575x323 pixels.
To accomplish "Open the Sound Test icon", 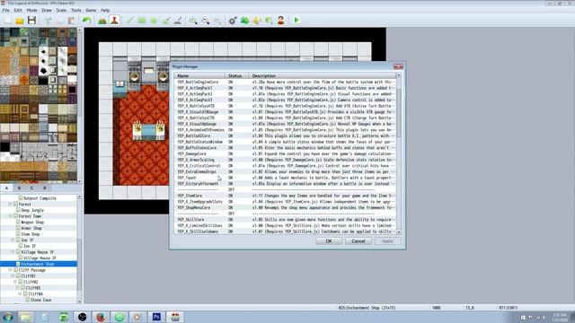I will (257, 21).
